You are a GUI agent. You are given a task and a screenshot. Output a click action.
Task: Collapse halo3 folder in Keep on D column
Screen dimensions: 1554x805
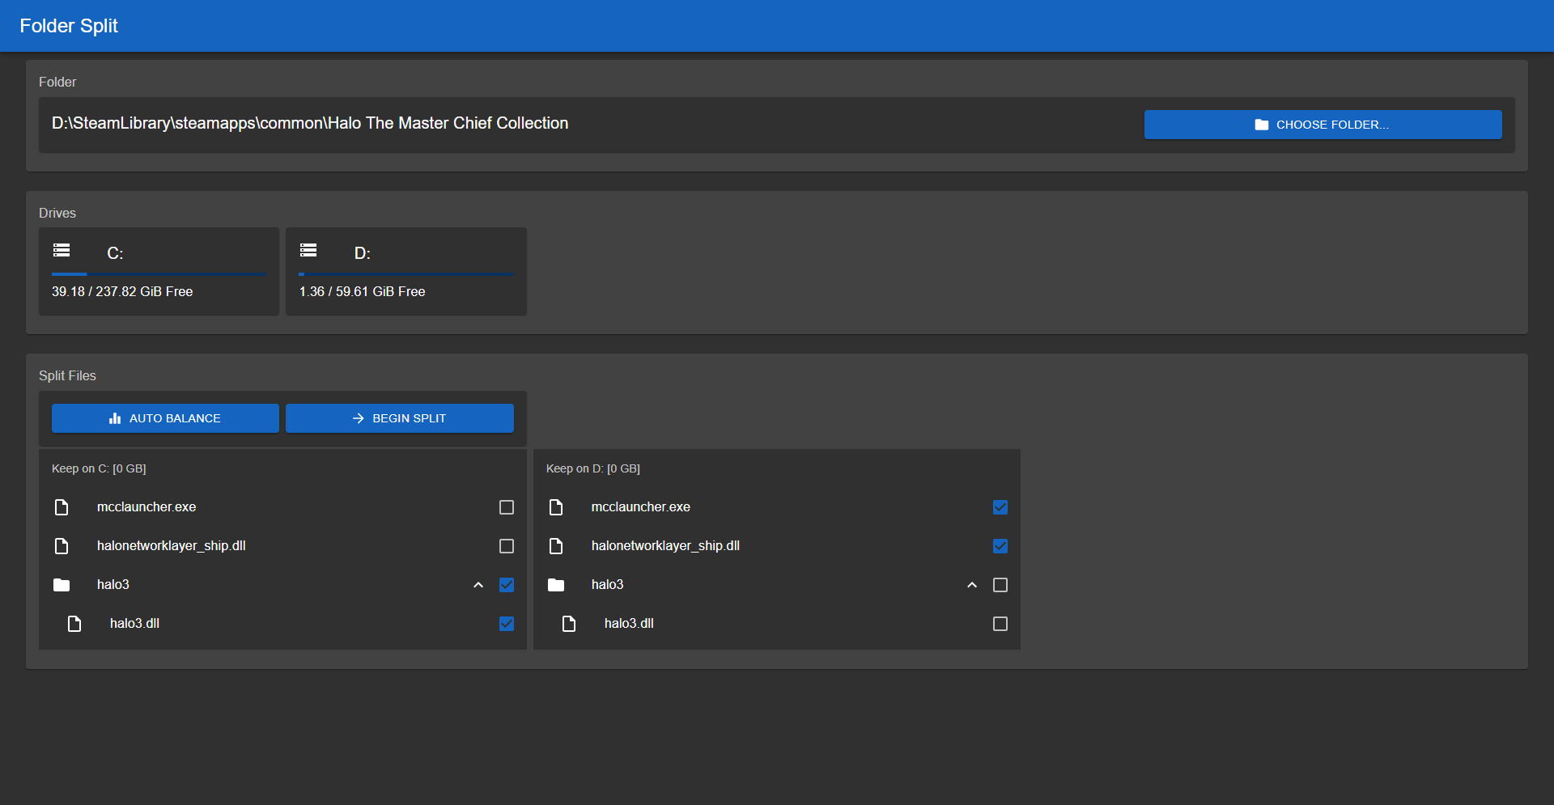coord(972,585)
